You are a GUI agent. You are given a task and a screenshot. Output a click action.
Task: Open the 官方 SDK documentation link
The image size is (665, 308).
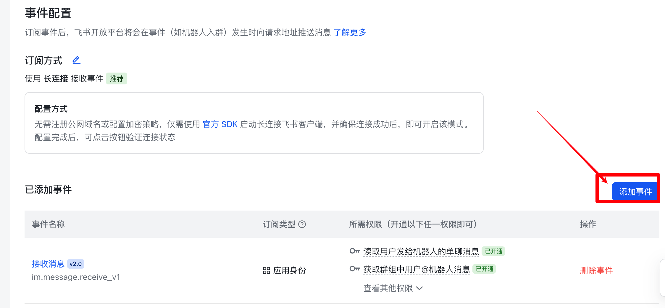(x=220, y=124)
